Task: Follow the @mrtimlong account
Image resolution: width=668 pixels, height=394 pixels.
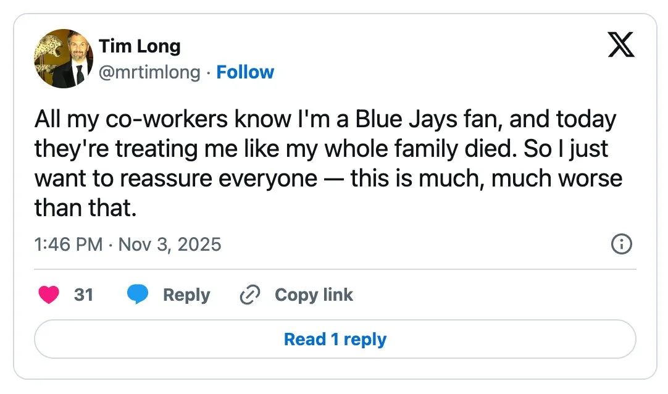Action: click(245, 72)
